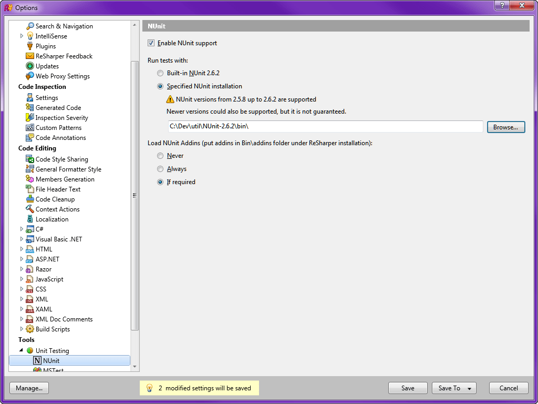Image resolution: width=538 pixels, height=404 pixels.
Task: Select the NUnit tree item label
Action: coord(51,361)
